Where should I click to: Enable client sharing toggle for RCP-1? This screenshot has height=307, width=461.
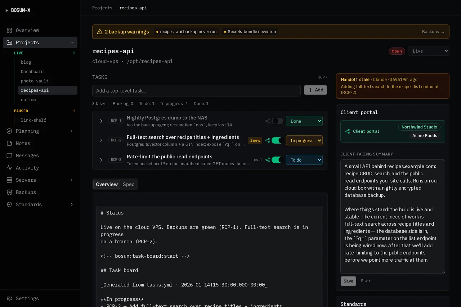click(x=277, y=121)
